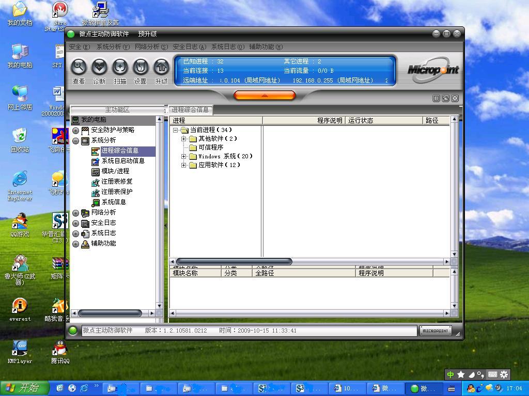Click the circled-X icon below the Micropoint logo
The image size is (529, 396).
point(455,98)
